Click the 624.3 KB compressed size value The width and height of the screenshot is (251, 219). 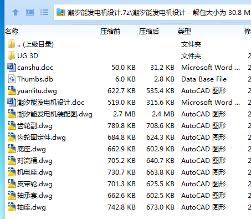tap(160, 137)
